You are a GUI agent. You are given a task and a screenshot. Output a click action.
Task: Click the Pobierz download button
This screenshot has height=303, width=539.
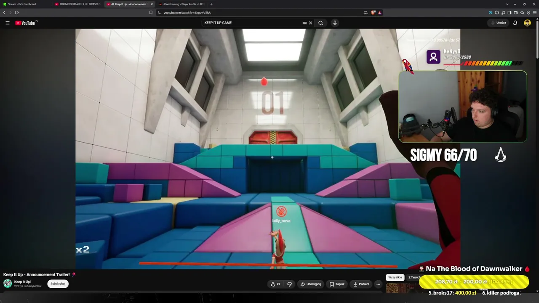pyautogui.click(x=361, y=284)
